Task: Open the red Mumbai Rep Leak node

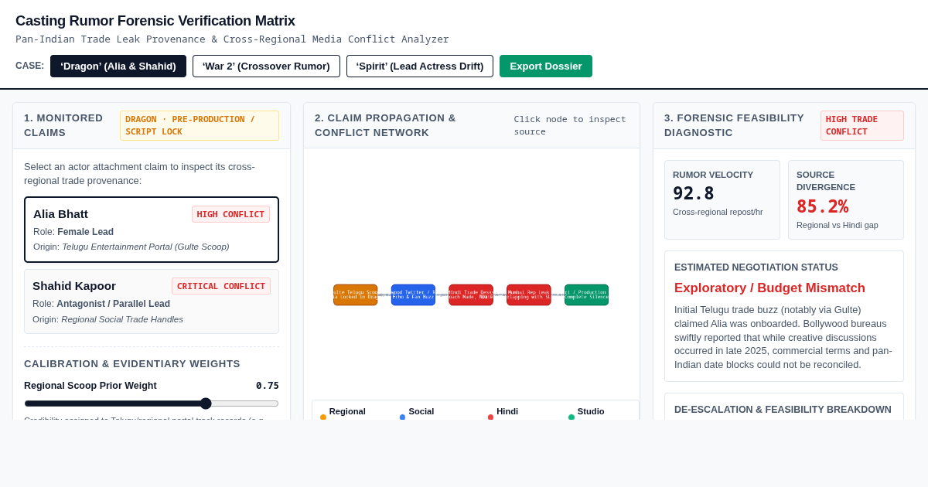Action: [529, 295]
